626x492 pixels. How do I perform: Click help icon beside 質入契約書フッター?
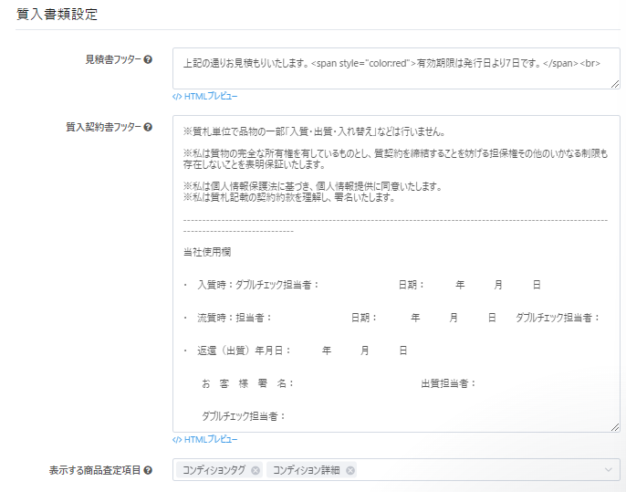point(148,128)
